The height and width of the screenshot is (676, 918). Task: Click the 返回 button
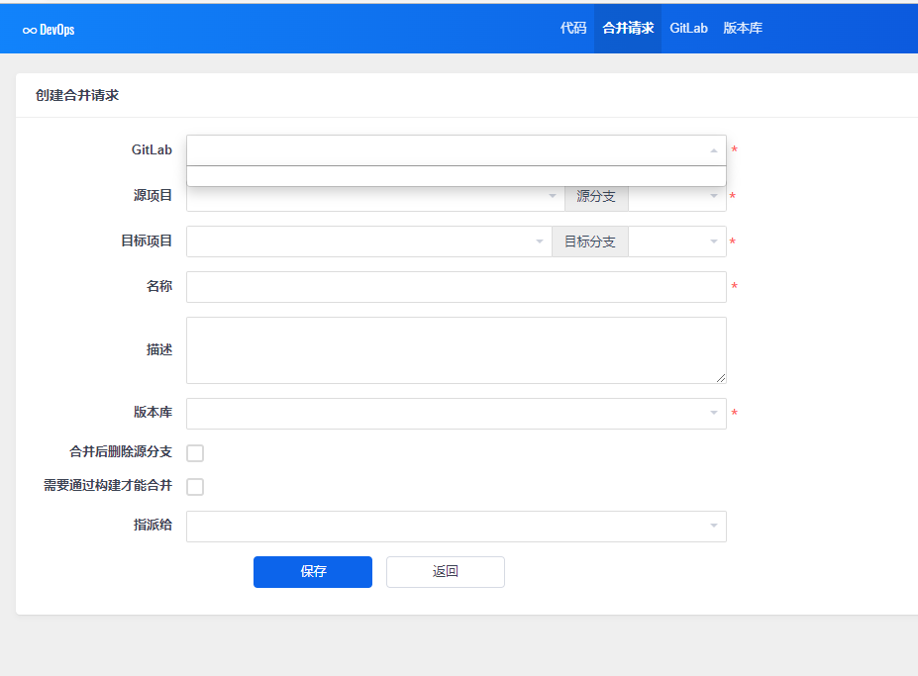(x=445, y=572)
